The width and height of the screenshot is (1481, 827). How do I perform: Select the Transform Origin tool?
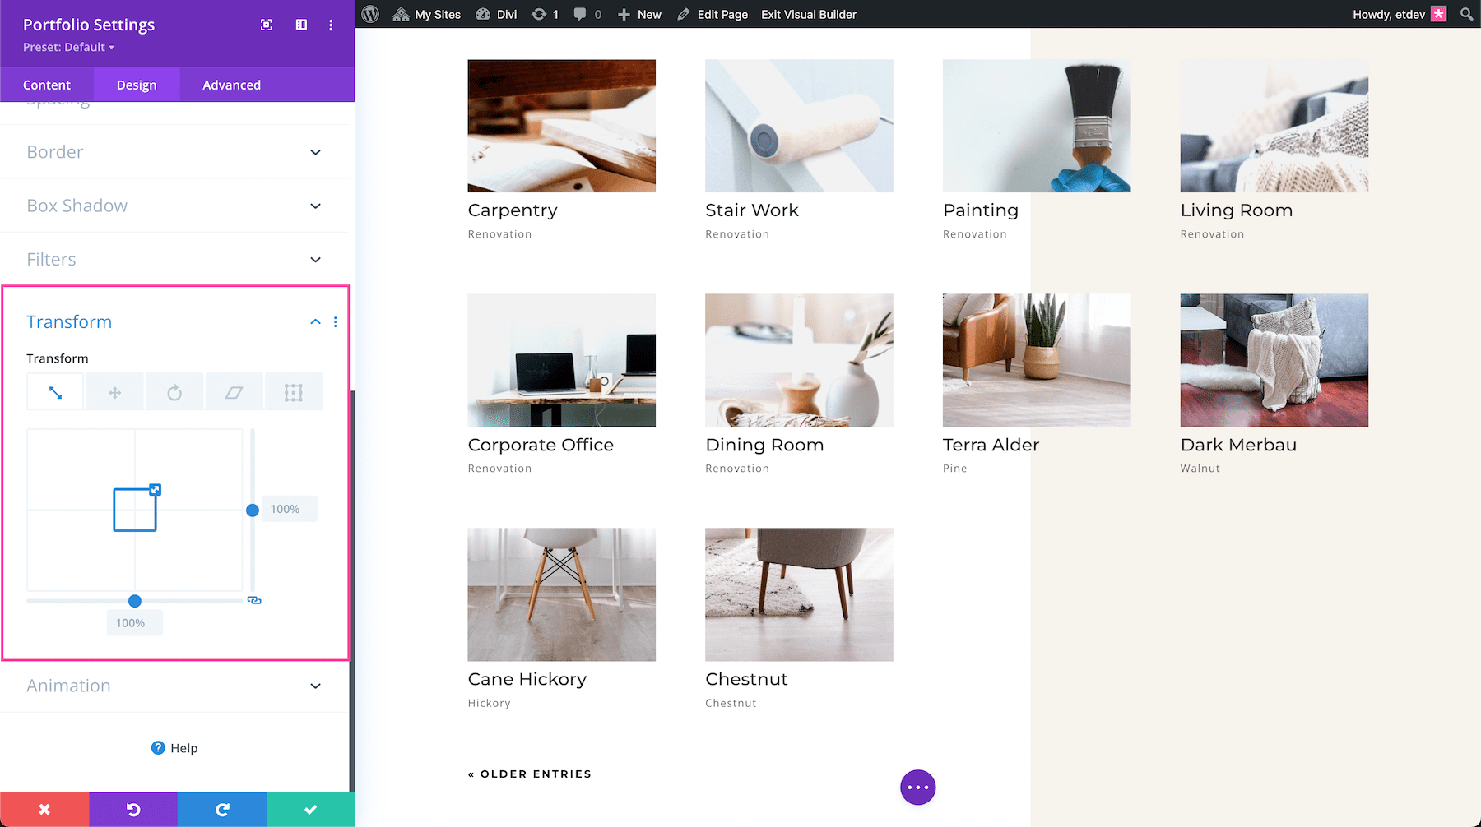pyautogui.click(x=294, y=391)
